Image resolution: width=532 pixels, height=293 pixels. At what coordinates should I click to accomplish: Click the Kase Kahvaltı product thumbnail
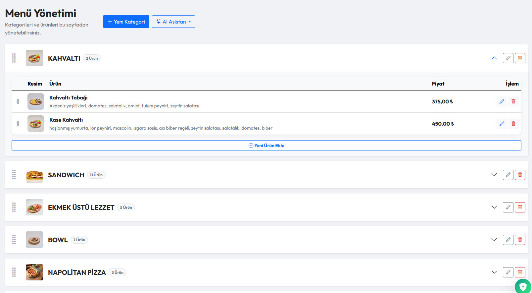click(36, 124)
